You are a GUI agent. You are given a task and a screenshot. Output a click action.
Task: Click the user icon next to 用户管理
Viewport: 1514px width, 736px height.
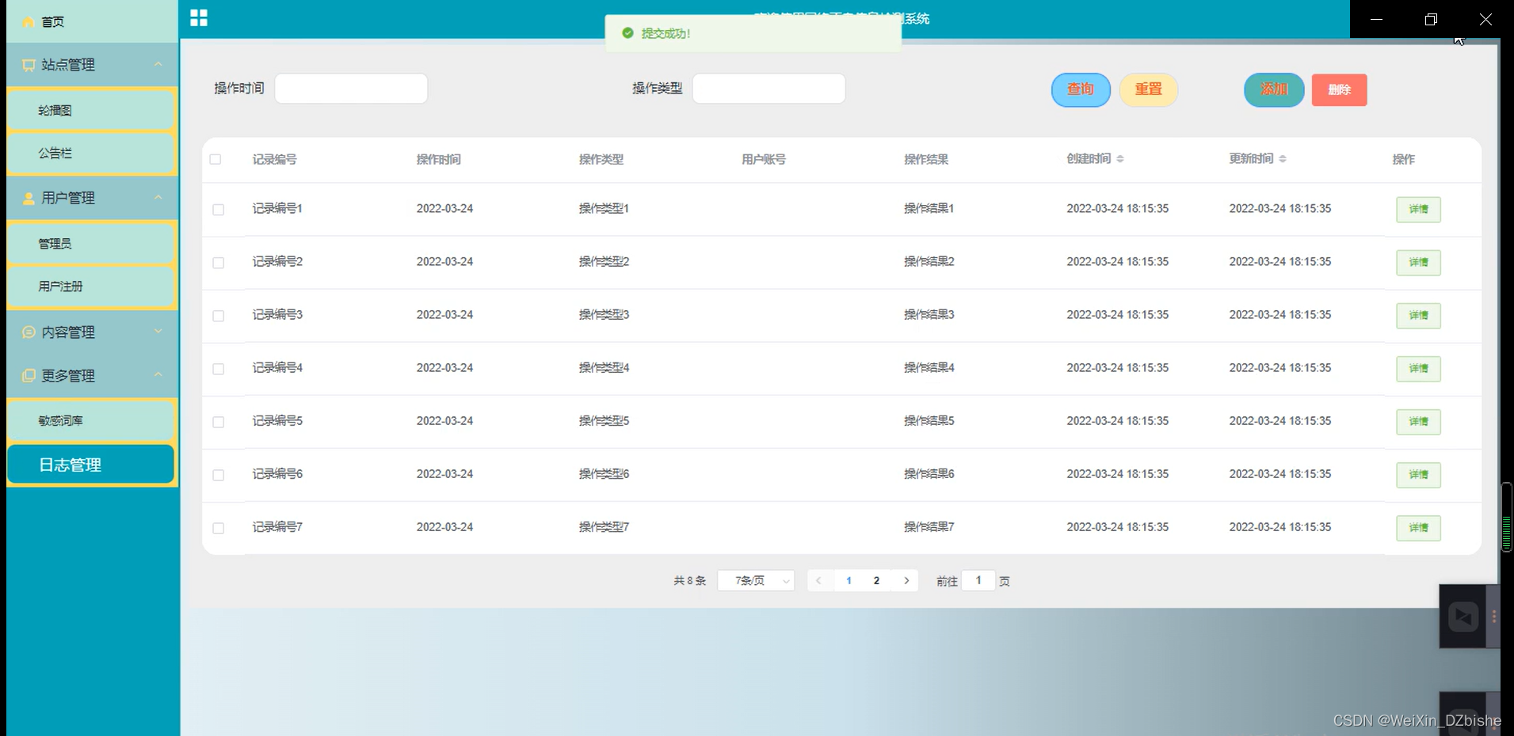(26, 198)
